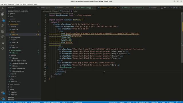
Task: Open the Extensions view
Action: pyautogui.click(x=3, y=31)
